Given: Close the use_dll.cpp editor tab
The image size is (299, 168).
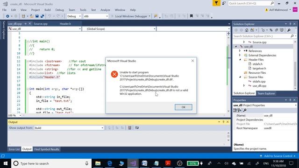Looking at the screenshot, I should click(x=30, y=24).
